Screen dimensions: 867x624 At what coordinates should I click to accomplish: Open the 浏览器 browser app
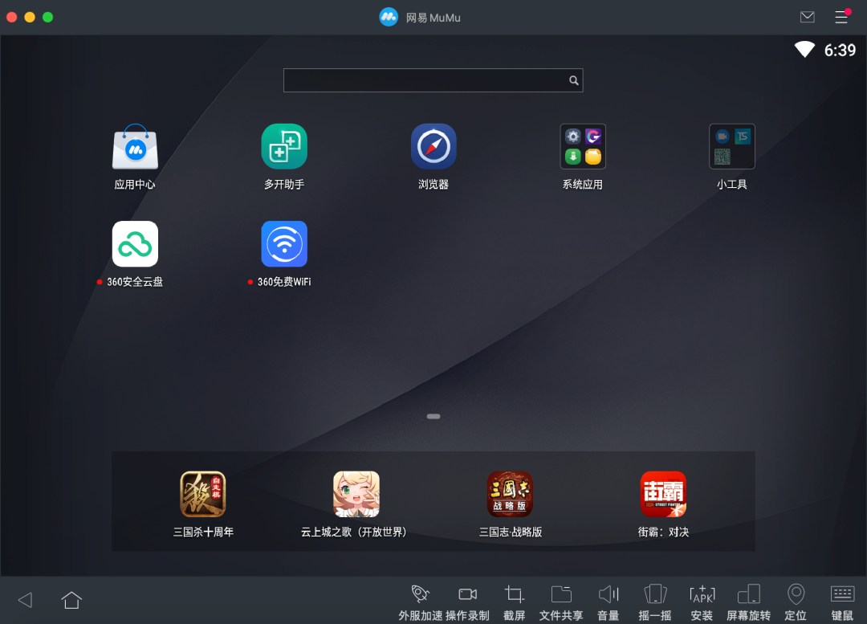click(433, 147)
